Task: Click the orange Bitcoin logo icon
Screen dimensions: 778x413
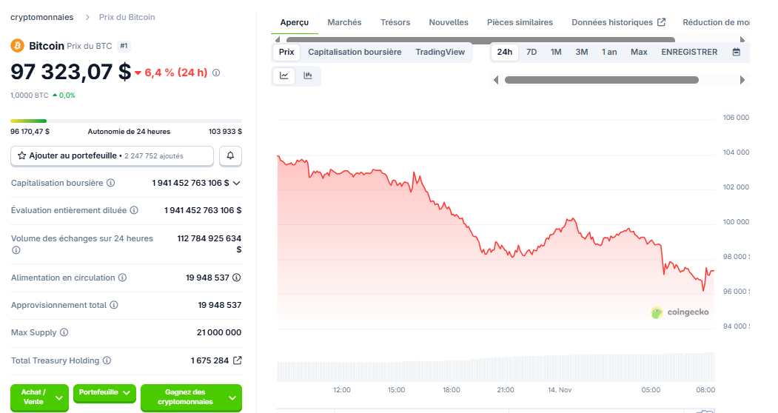Action: pos(17,46)
